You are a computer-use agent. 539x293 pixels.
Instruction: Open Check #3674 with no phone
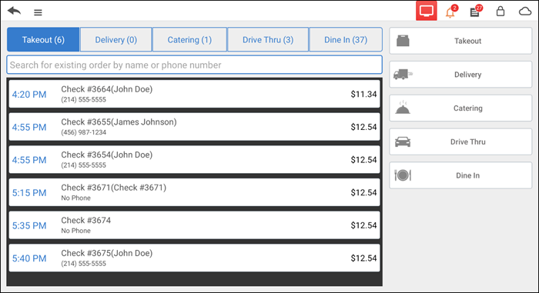[194, 225]
